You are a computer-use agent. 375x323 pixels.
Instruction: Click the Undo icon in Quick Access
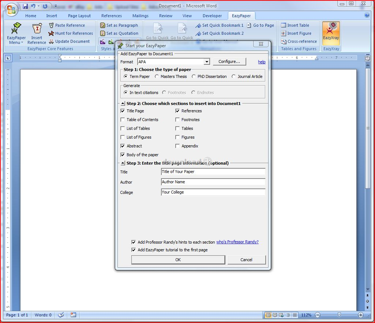33,6
